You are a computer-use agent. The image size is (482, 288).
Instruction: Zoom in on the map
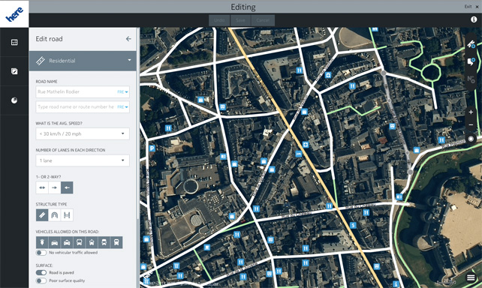click(x=471, y=112)
